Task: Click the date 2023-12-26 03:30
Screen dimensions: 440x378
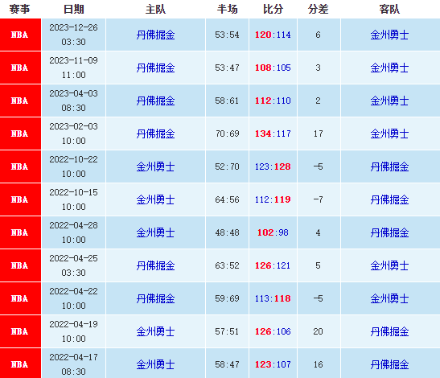Action: (x=73, y=35)
